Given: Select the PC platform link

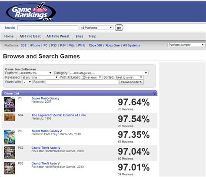Looking at the screenshot, I should coord(46,45).
